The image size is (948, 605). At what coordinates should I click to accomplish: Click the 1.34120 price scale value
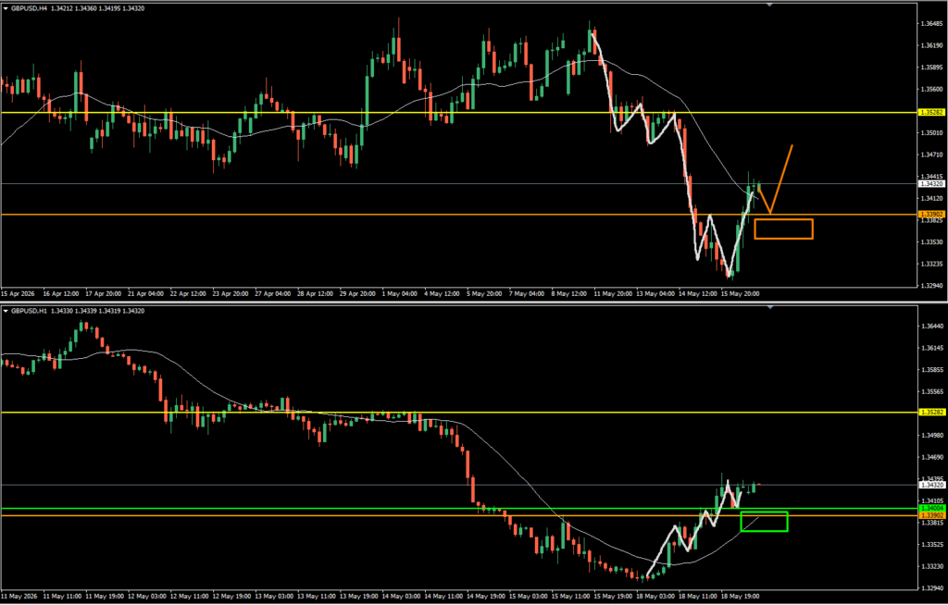click(x=933, y=198)
